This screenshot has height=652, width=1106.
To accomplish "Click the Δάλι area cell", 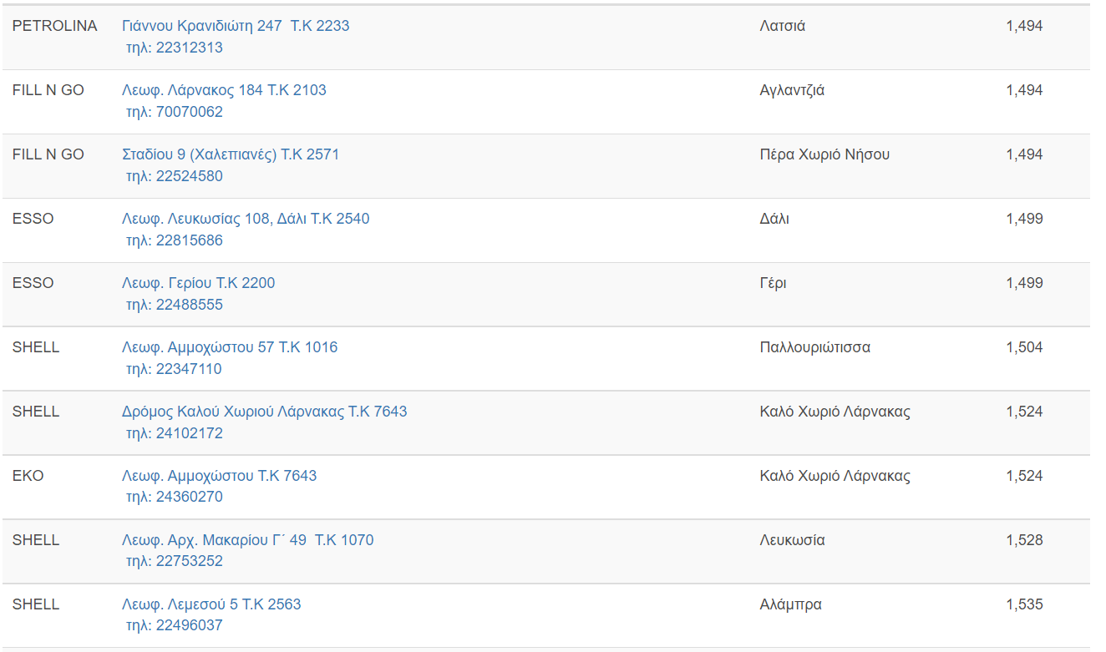I will (x=774, y=219).
